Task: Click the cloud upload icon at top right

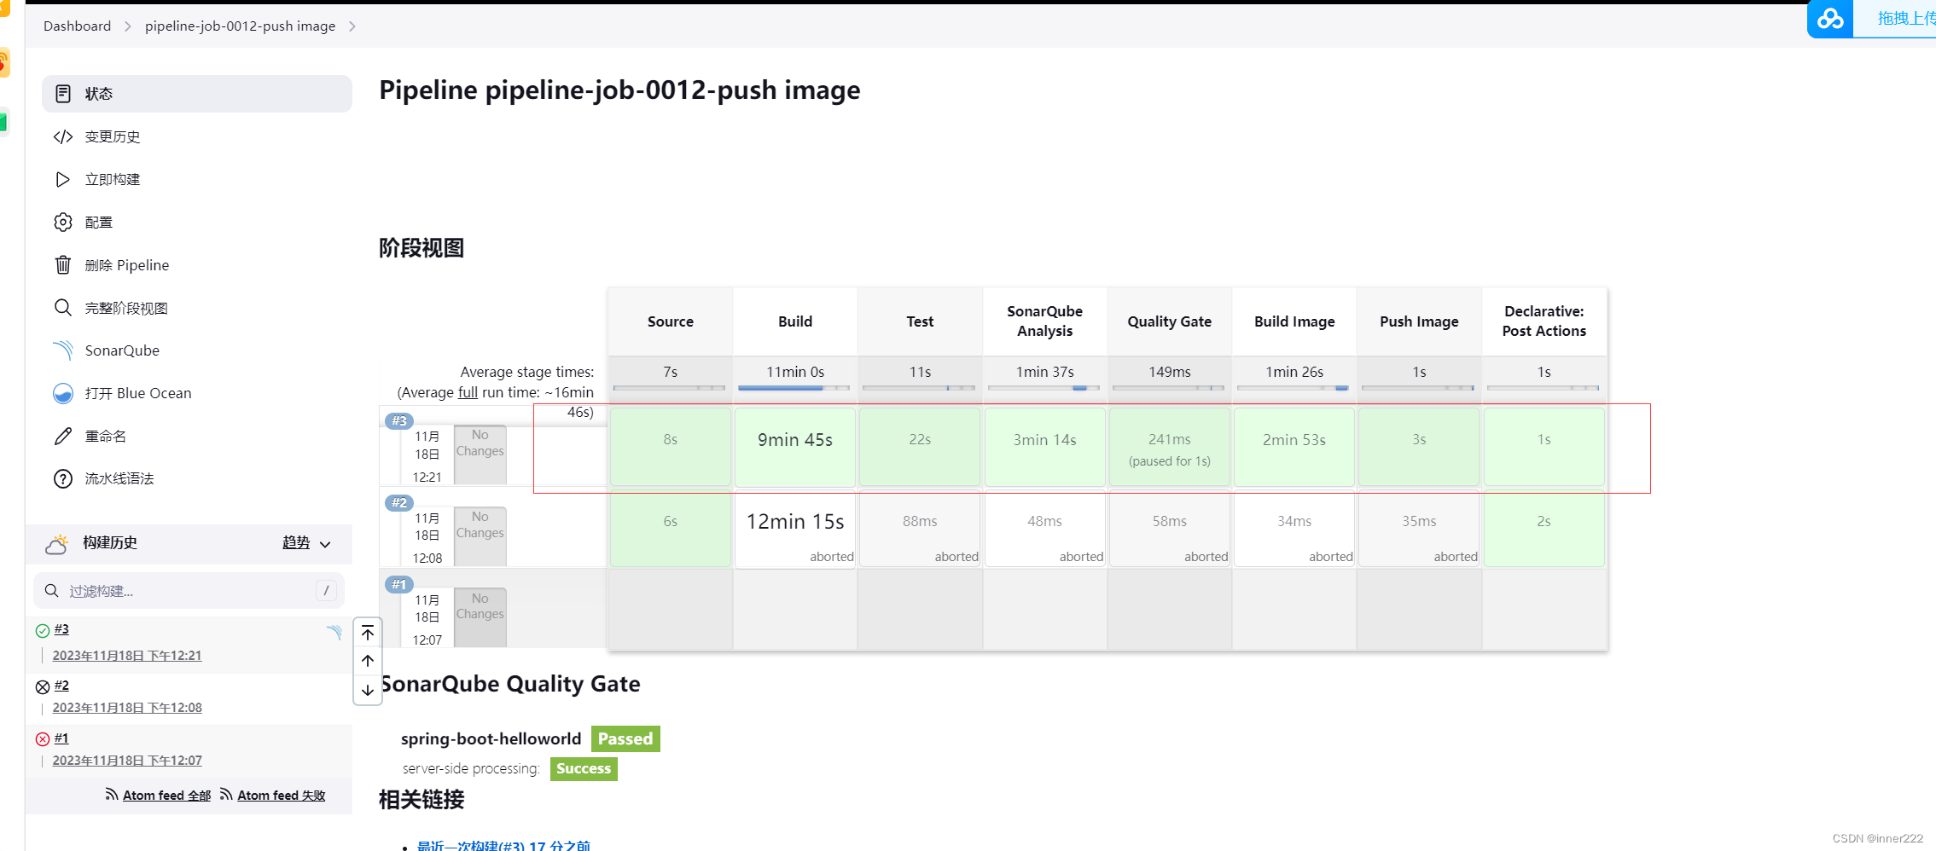Action: pyautogui.click(x=1829, y=18)
